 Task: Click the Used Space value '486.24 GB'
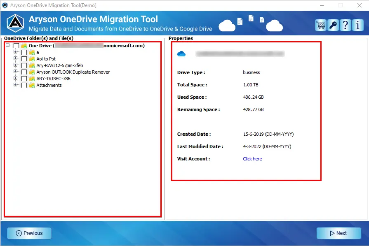(x=253, y=97)
